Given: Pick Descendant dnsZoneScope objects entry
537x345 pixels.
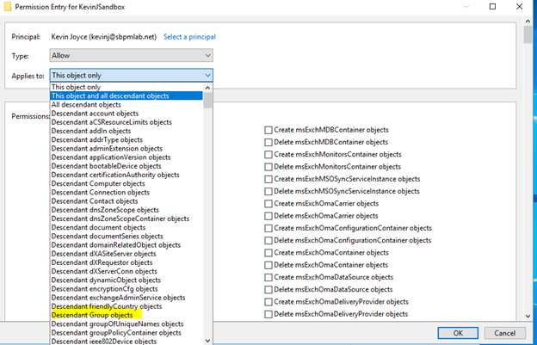Looking at the screenshot, I should (127, 210).
